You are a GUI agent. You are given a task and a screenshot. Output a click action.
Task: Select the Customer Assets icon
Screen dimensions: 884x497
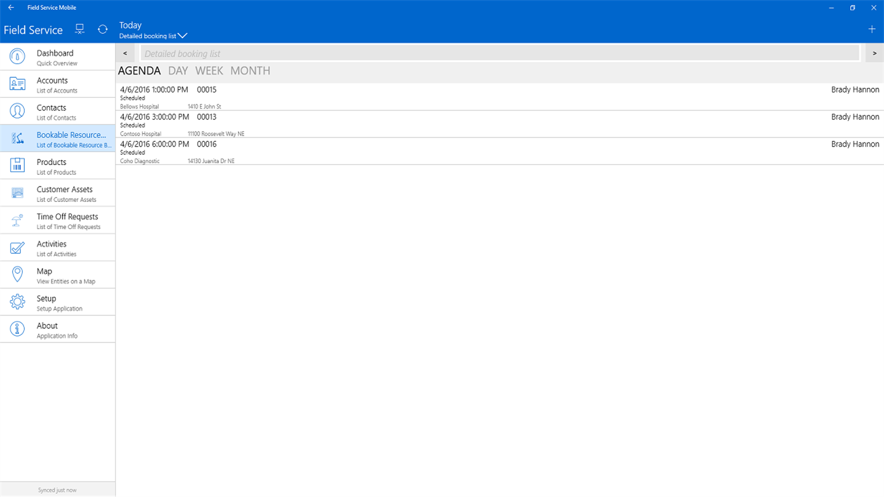click(17, 193)
